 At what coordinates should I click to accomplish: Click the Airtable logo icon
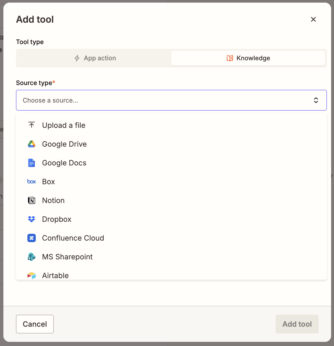click(32, 276)
